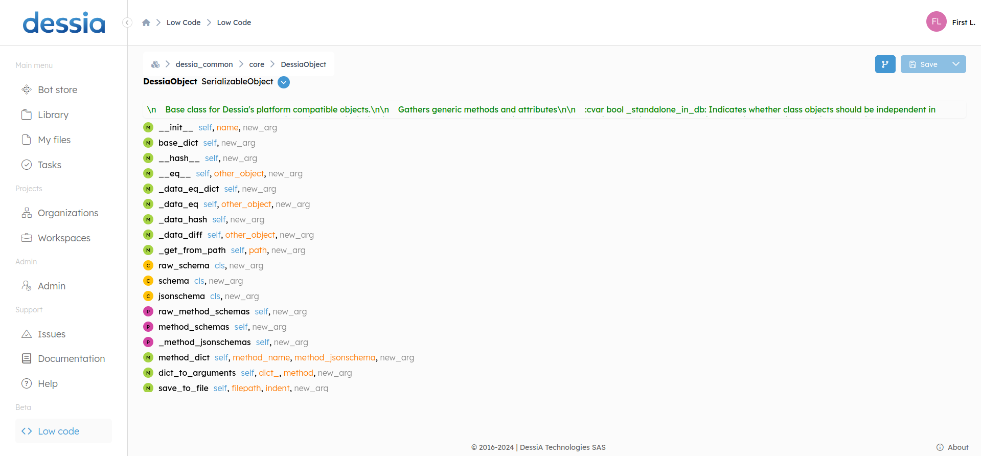Open the FL user avatar

(937, 21)
